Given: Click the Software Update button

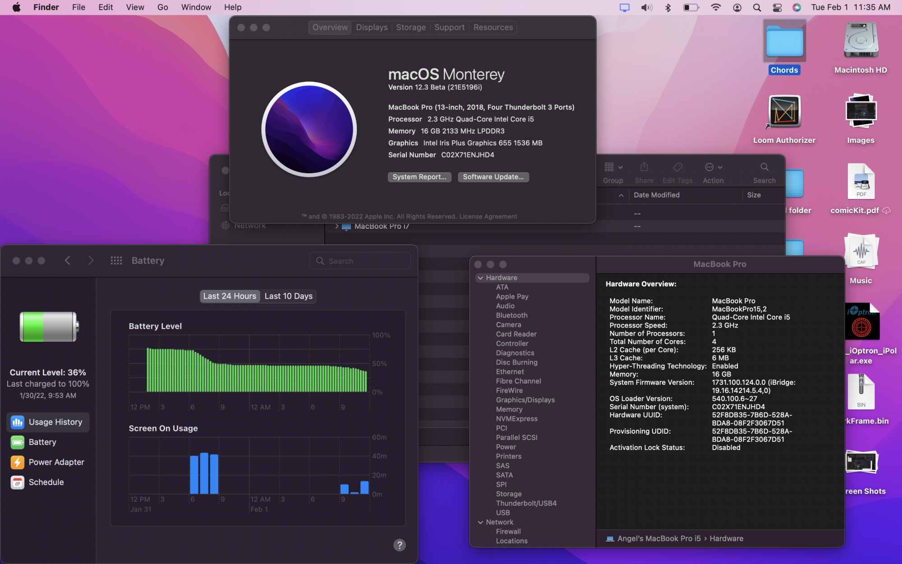Looking at the screenshot, I should point(493,177).
